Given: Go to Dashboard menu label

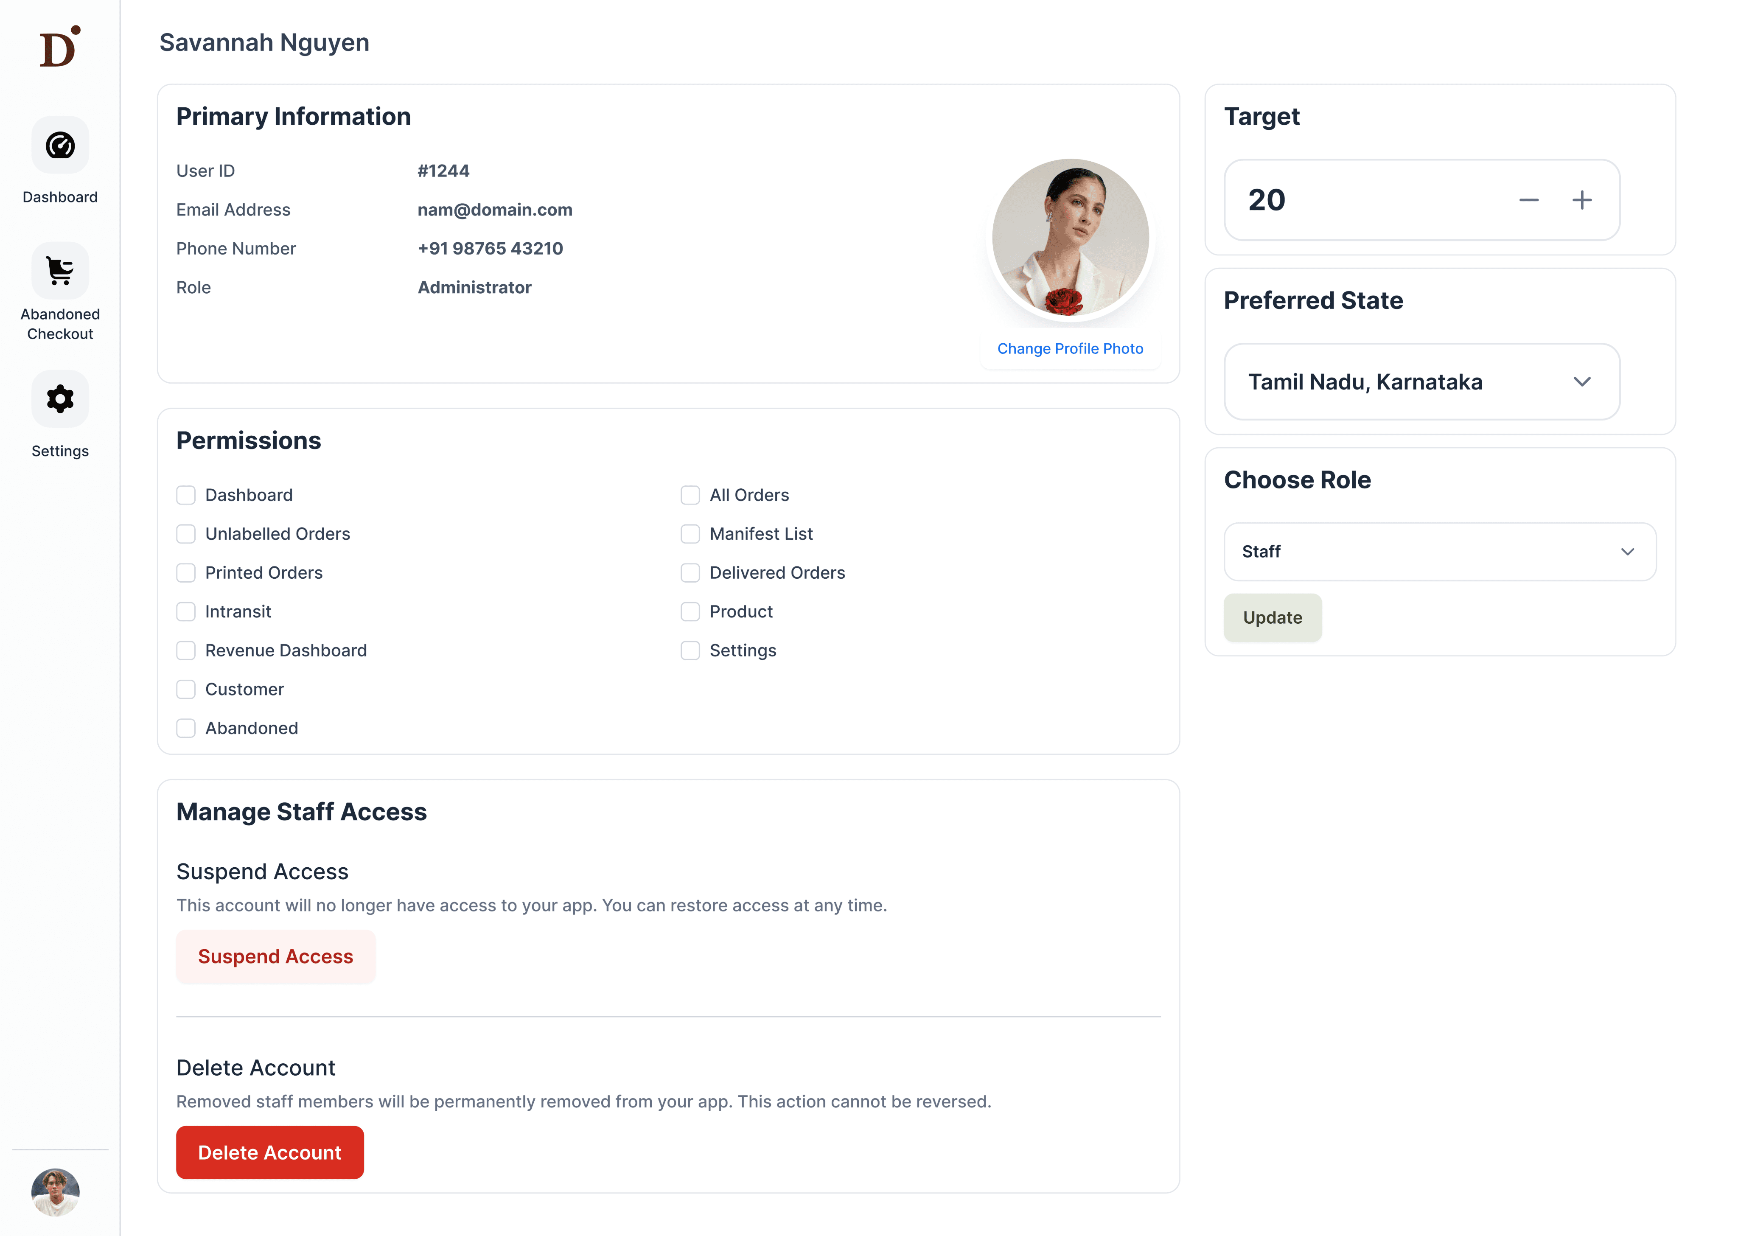Looking at the screenshot, I should pos(60,197).
